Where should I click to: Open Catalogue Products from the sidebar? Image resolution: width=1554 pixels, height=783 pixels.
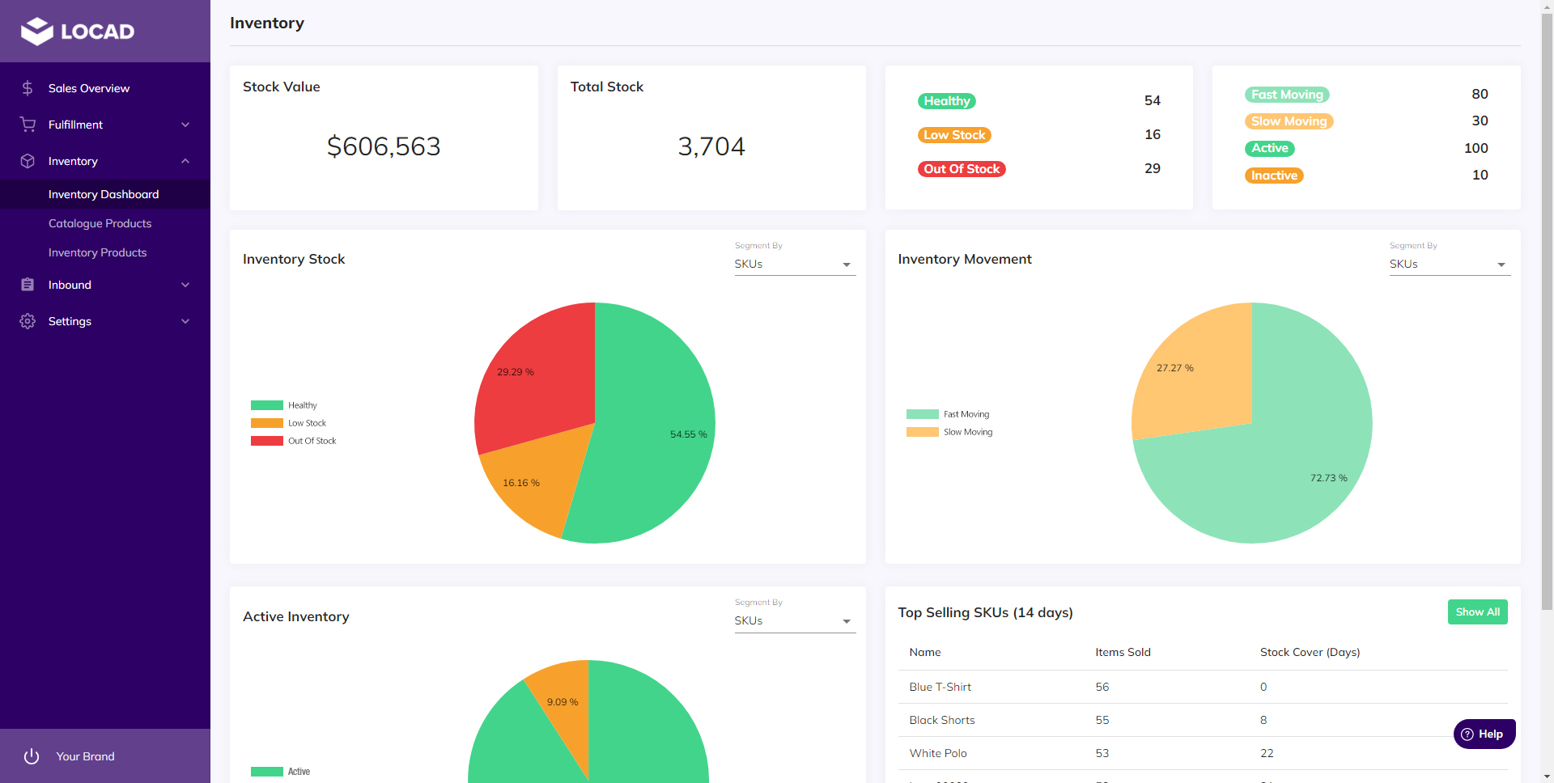point(100,223)
